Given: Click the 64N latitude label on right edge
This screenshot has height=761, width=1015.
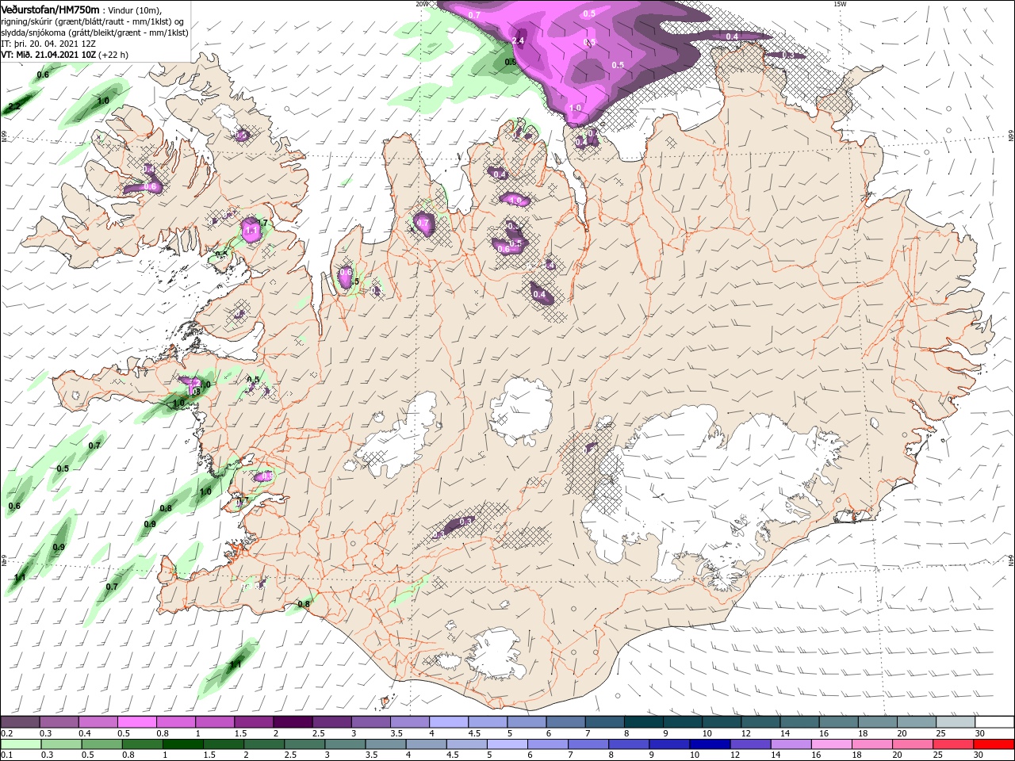Looking at the screenshot, I should (1010, 560).
